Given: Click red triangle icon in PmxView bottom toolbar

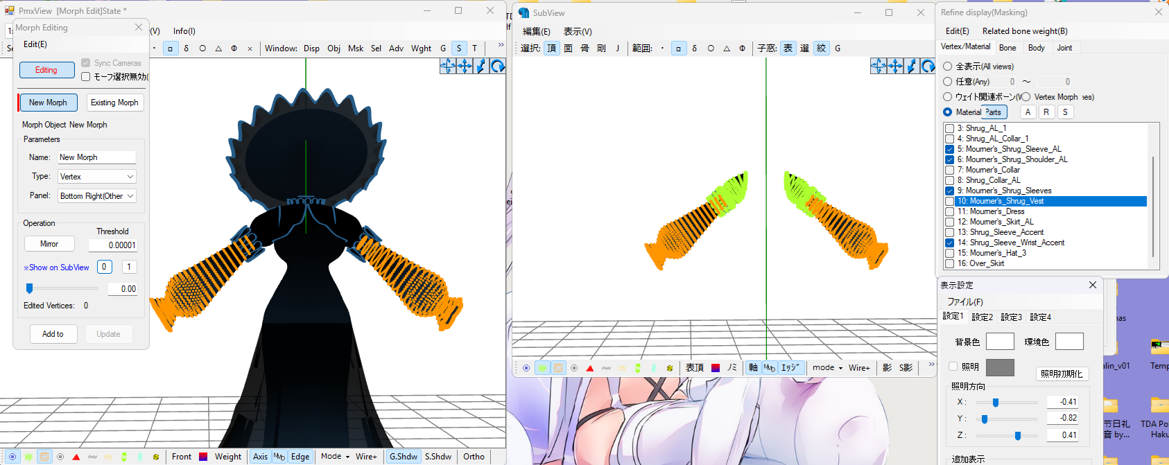Looking at the screenshot, I should (x=76, y=457).
